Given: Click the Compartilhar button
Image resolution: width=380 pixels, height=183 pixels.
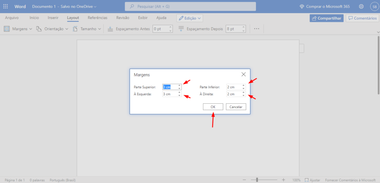Looking at the screenshot, I should [327, 18].
